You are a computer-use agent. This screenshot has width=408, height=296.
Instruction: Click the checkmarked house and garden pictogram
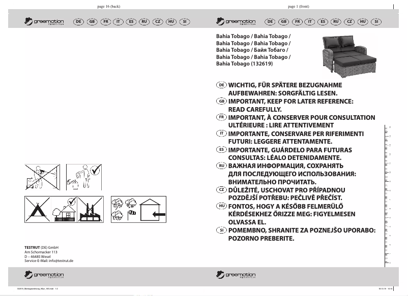(x=67, y=209)
